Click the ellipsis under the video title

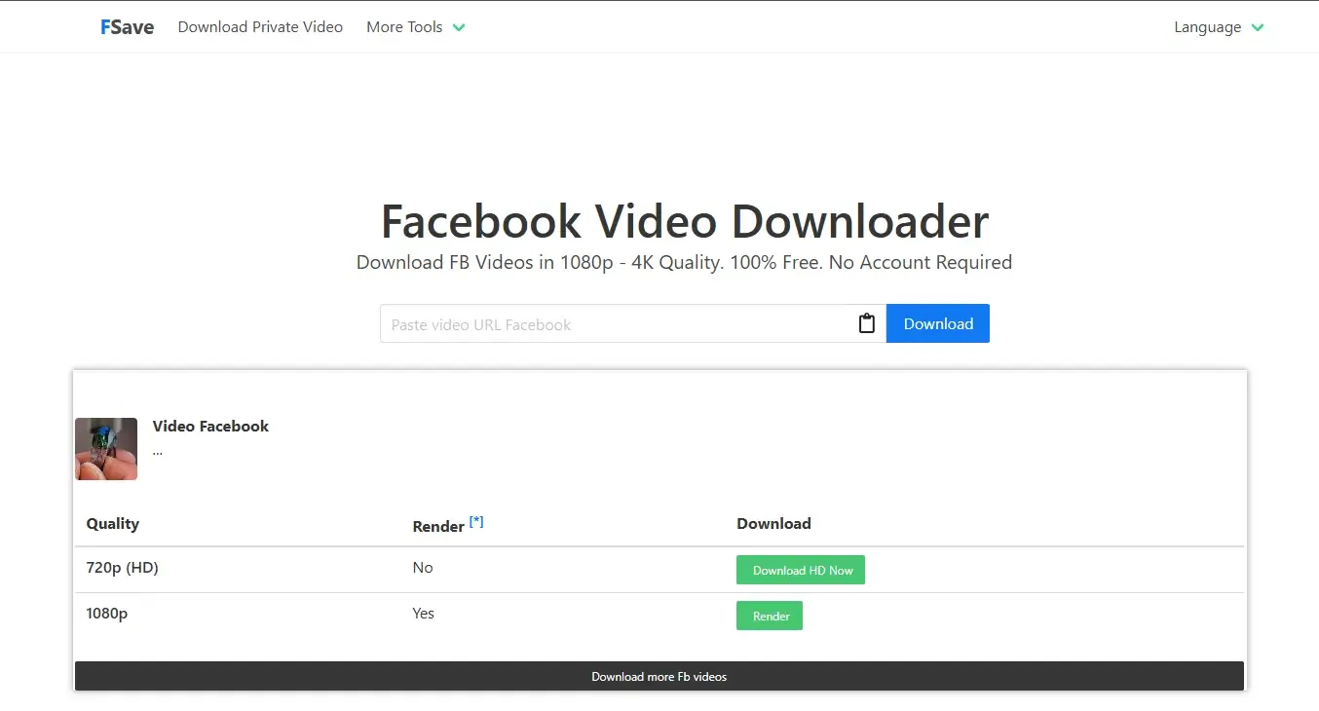(158, 452)
